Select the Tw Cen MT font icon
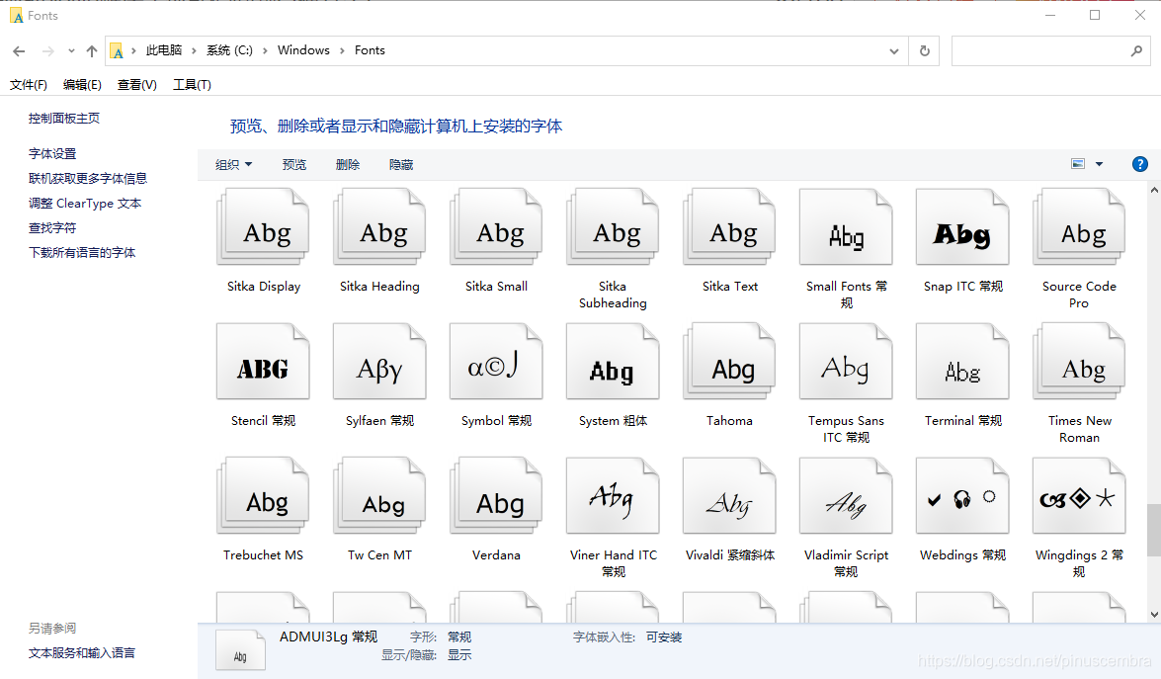The image size is (1161, 679). (379, 495)
